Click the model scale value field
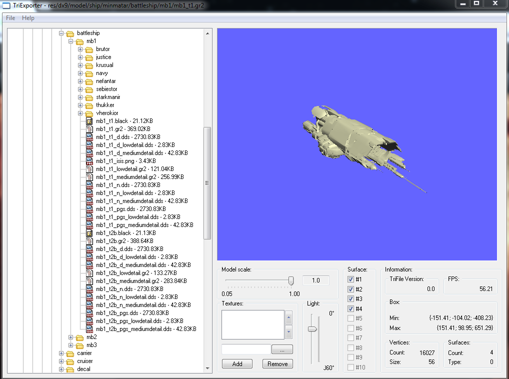Screen dimensions: 509x379 (316, 280)
